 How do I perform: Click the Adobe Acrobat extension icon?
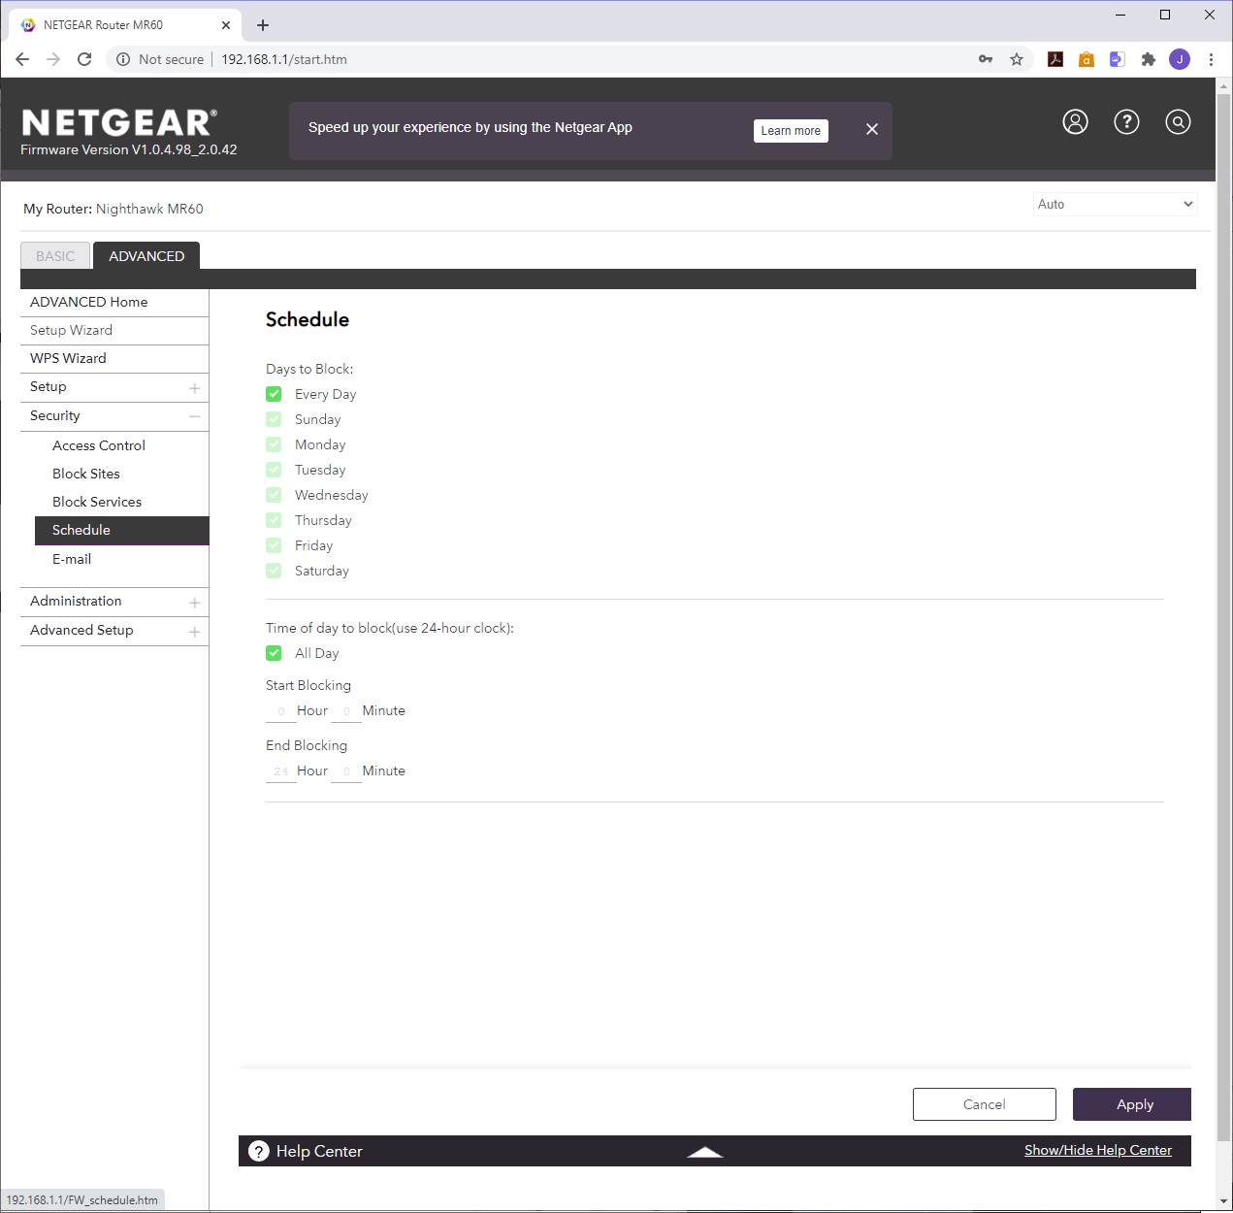coord(1055,59)
